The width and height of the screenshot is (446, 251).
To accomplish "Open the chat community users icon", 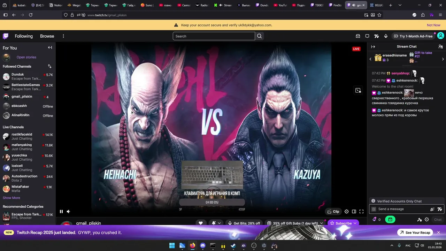I will coord(440,46).
